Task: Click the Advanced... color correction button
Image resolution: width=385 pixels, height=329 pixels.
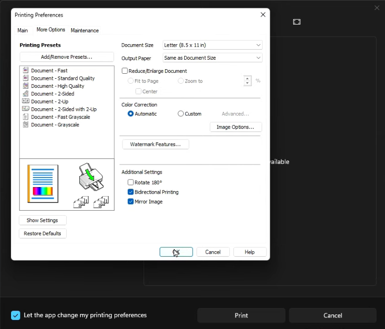Action: [235, 114]
